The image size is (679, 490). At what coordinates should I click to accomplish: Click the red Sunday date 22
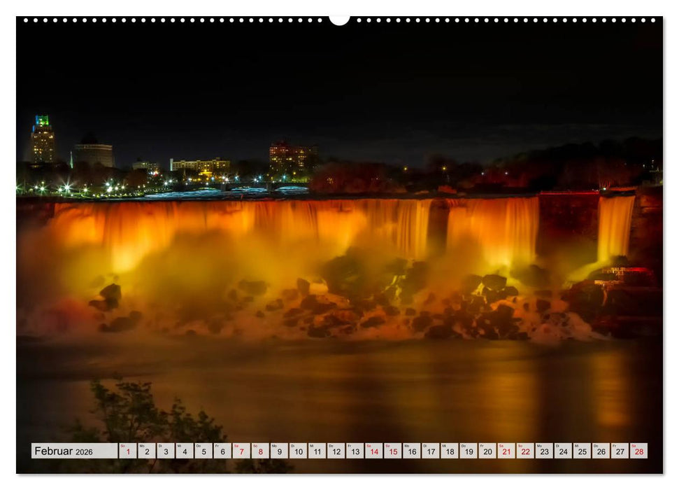[525, 451]
